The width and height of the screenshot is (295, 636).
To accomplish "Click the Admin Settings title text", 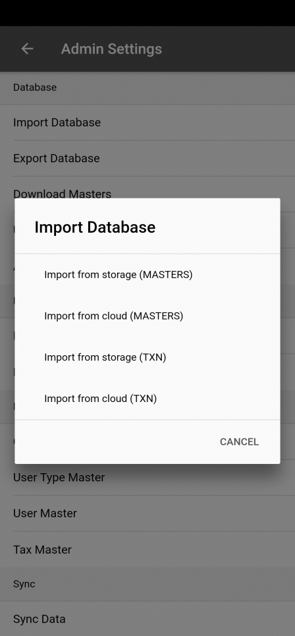I will click(x=111, y=49).
